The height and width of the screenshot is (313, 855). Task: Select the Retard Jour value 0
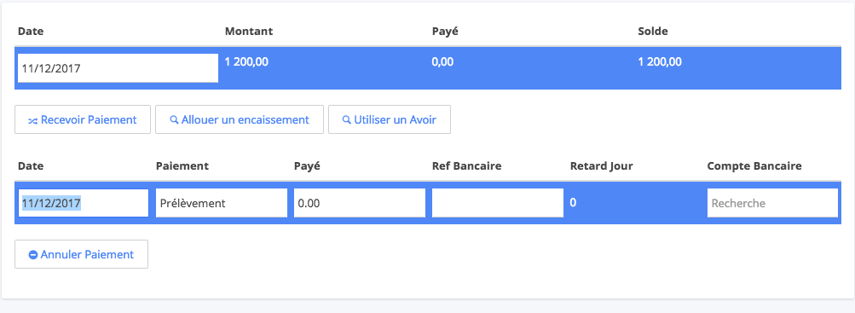click(x=573, y=203)
